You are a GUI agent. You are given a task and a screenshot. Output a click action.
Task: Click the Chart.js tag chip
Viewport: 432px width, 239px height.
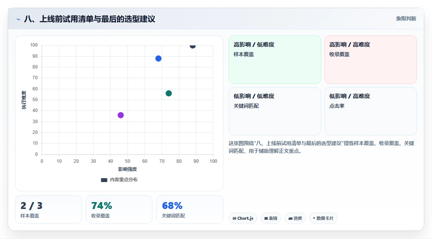[243, 218]
